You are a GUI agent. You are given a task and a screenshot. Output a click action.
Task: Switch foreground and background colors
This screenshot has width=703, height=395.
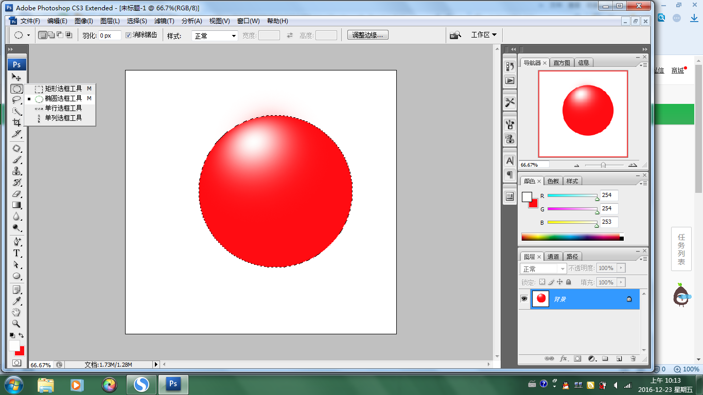pyautogui.click(x=21, y=335)
